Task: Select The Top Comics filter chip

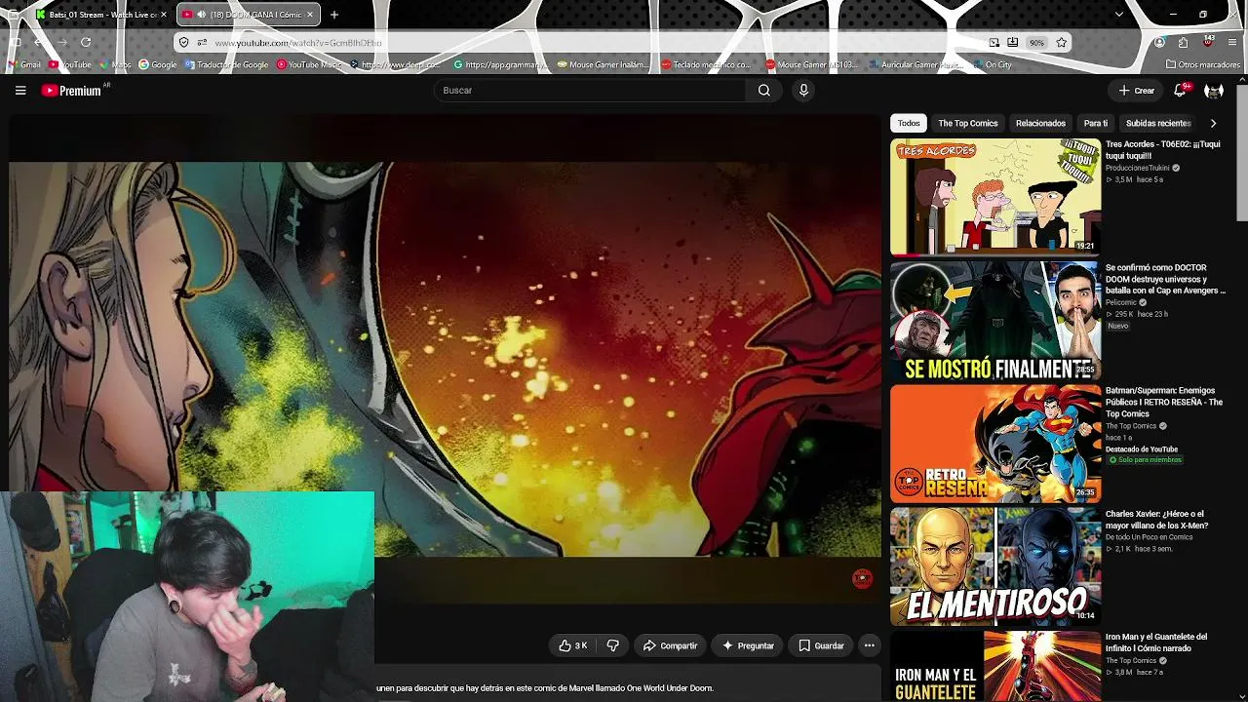Action: 968,124
